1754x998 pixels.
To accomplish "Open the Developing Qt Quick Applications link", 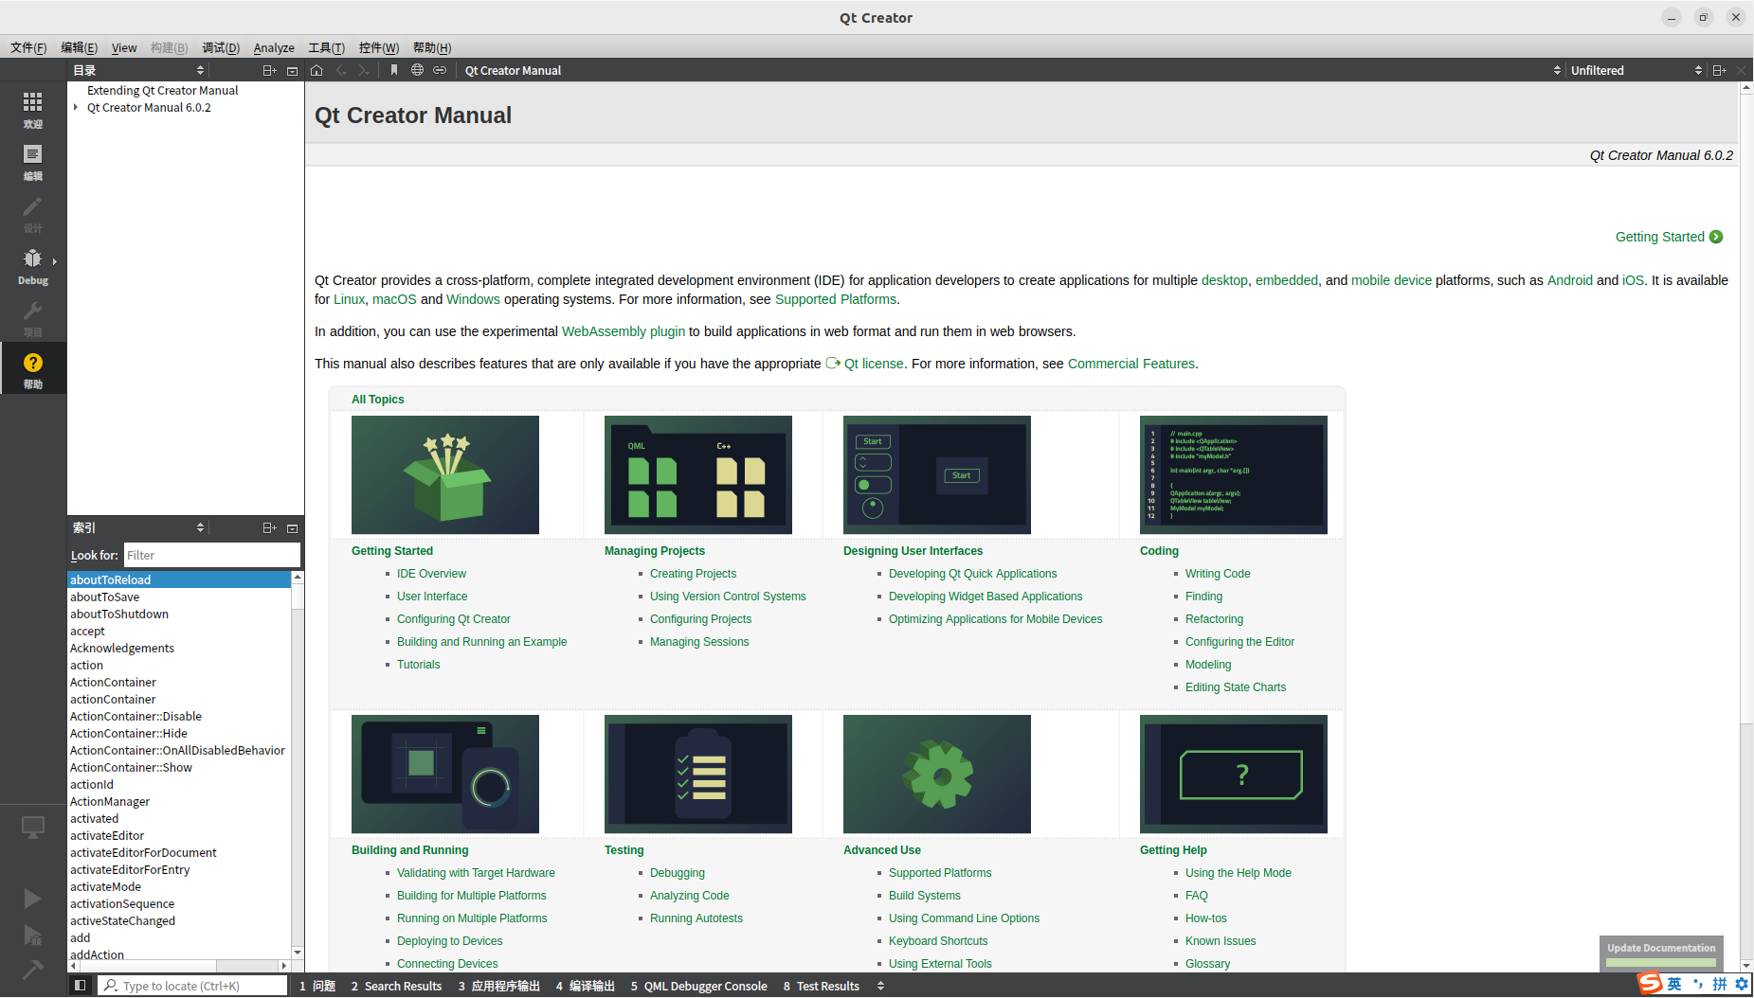I will click(x=972, y=574).
